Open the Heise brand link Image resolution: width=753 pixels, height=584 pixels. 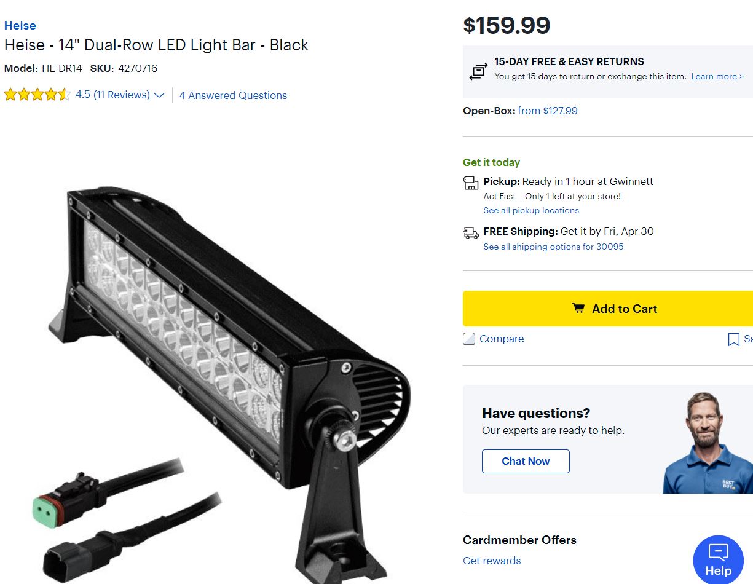[x=20, y=25]
